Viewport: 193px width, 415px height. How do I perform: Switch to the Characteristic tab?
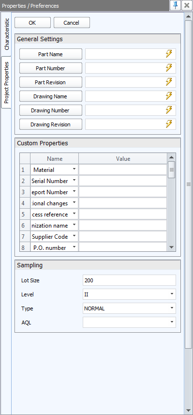pos(6,34)
